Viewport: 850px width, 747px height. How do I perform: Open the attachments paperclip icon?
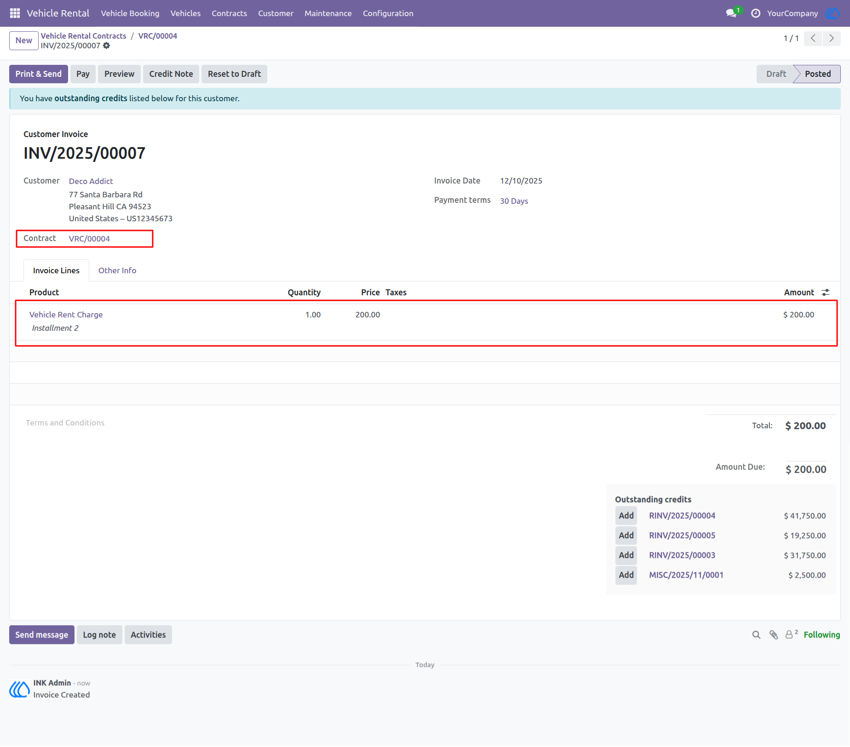774,635
